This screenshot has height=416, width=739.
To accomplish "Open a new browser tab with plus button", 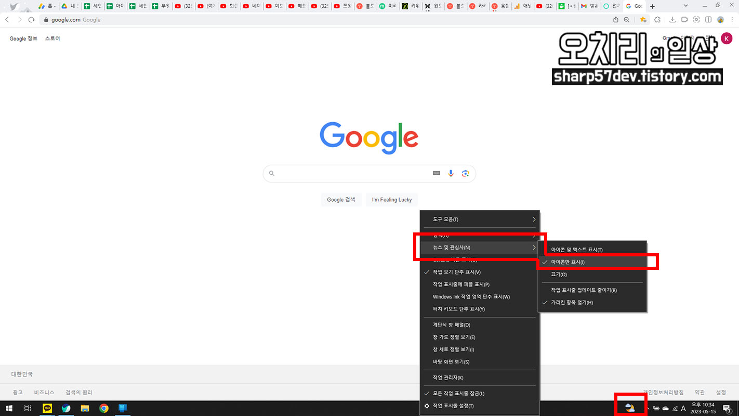I will coord(652,6).
